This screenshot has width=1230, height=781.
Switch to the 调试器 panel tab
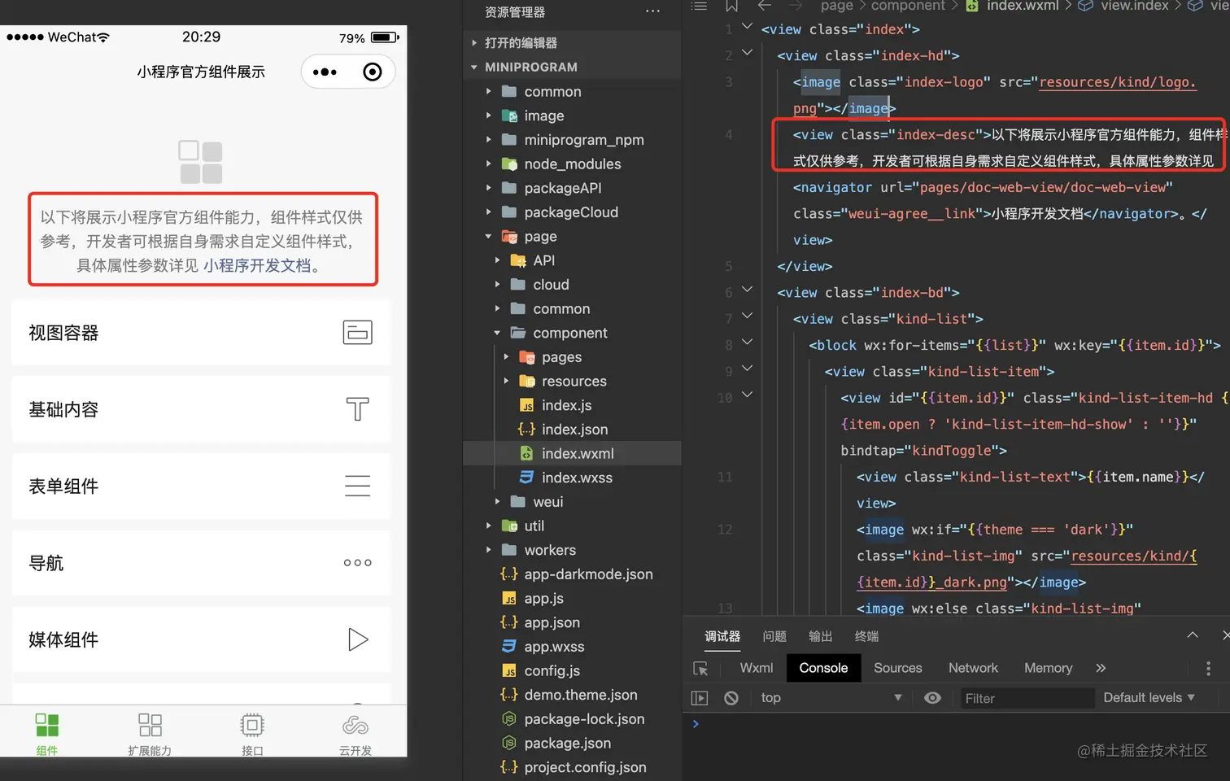coord(722,636)
